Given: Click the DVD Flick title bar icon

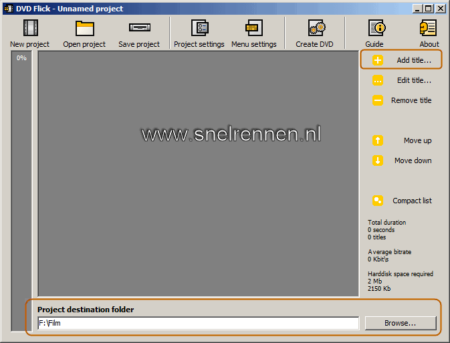Looking at the screenshot, I should (9, 9).
